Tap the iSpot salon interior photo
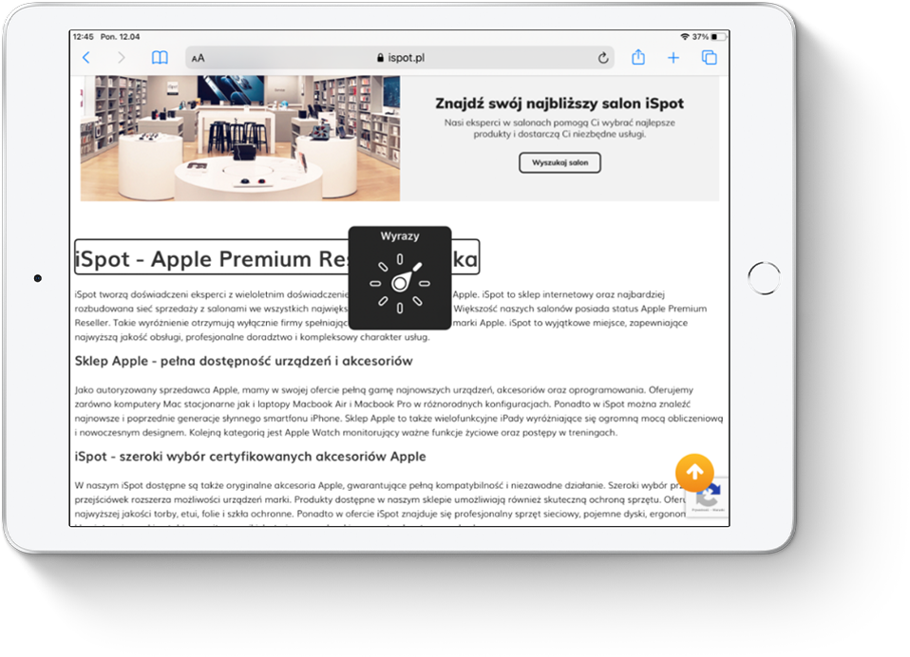The image size is (910, 657). click(x=239, y=138)
